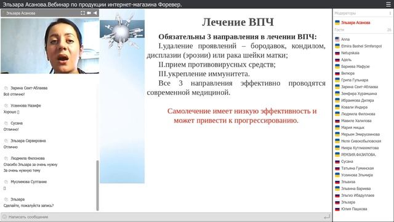
Task: Click flag icon beside Мария мицык
Action: click(337, 128)
